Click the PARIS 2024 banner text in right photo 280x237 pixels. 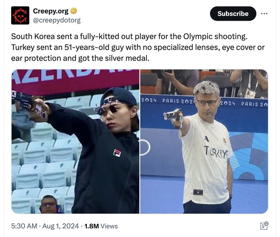(x=178, y=101)
